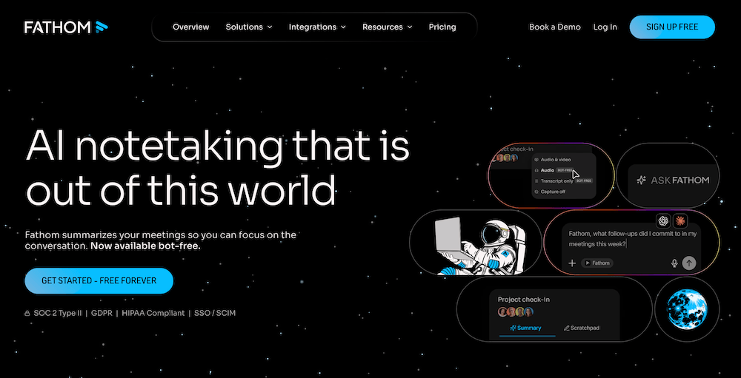Select the Audio & video capture option
The height and width of the screenshot is (378, 741).
[552, 160]
